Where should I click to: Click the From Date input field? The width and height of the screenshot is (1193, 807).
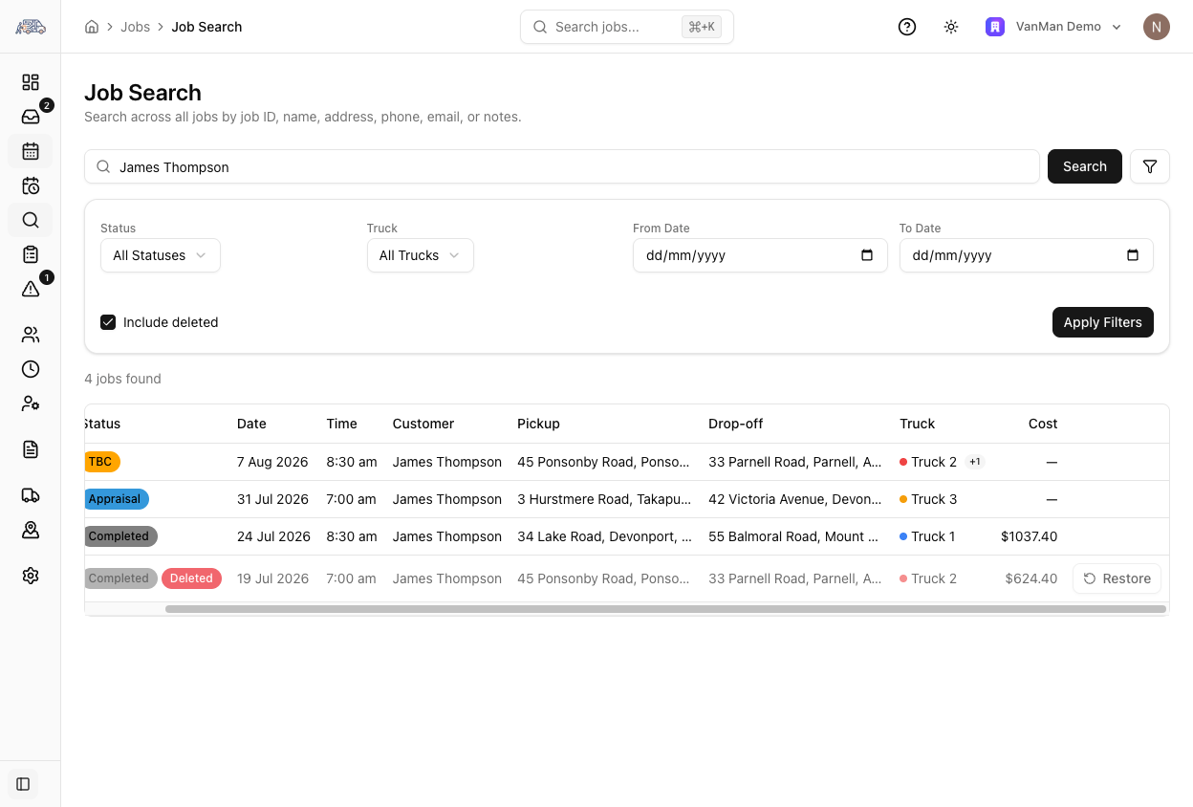[760, 255]
